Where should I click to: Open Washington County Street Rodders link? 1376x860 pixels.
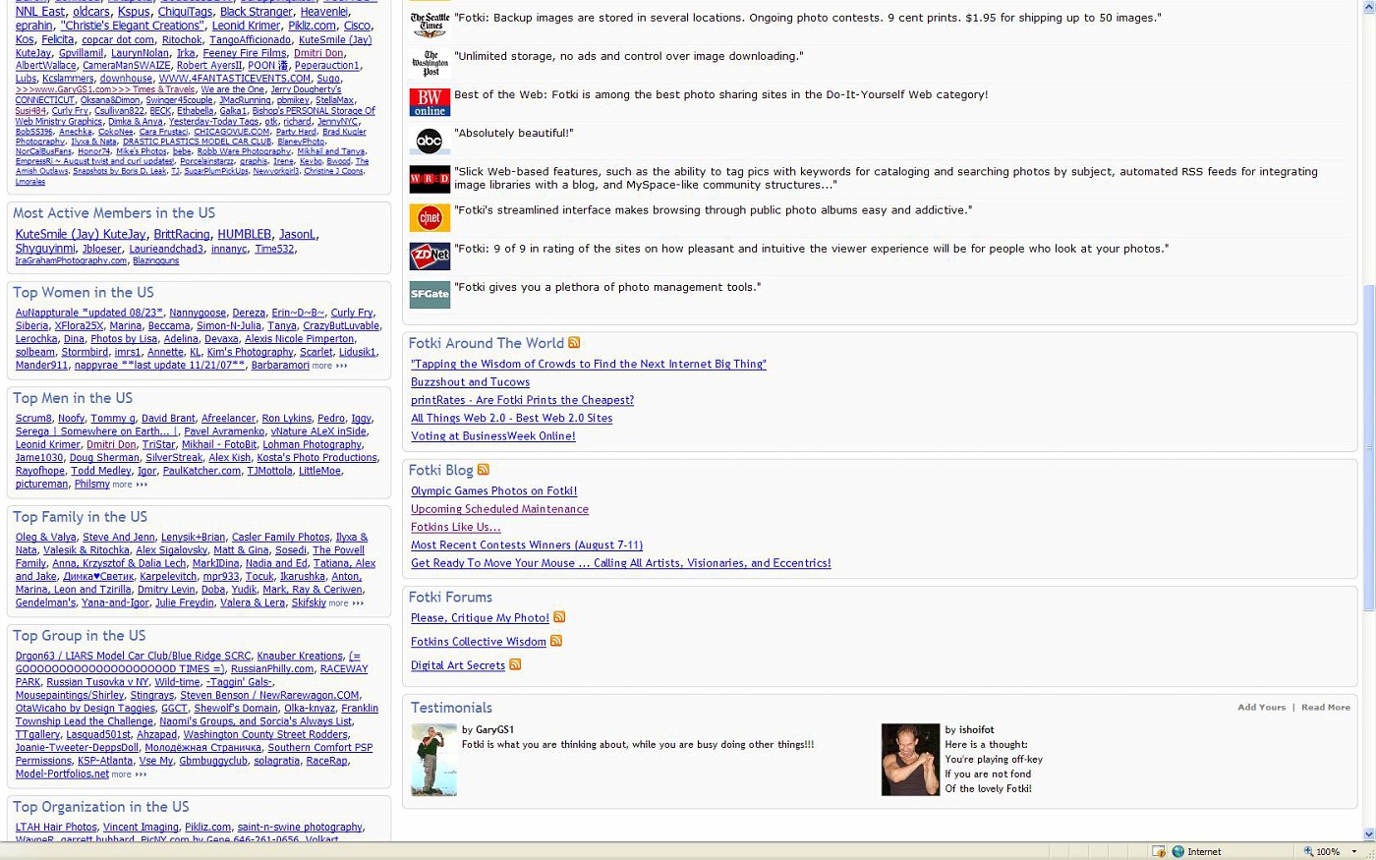click(265, 735)
